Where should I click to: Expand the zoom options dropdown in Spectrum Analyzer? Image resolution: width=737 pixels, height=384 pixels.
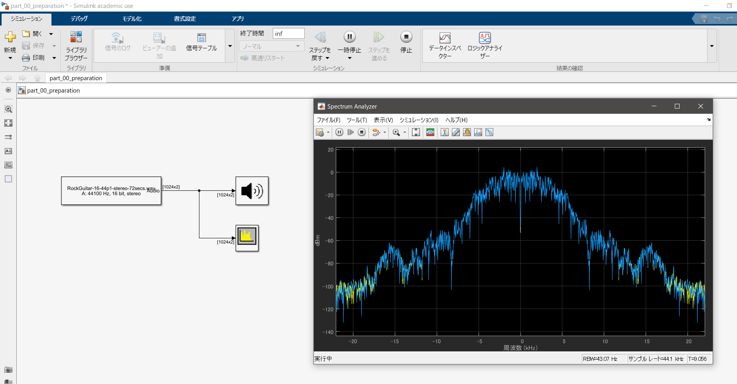pos(404,132)
